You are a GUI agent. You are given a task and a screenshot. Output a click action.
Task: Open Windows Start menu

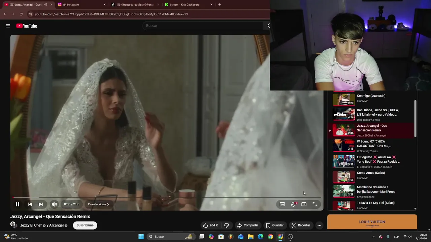[141, 237]
